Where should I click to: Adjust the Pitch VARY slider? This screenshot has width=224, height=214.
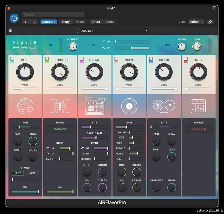25,89
